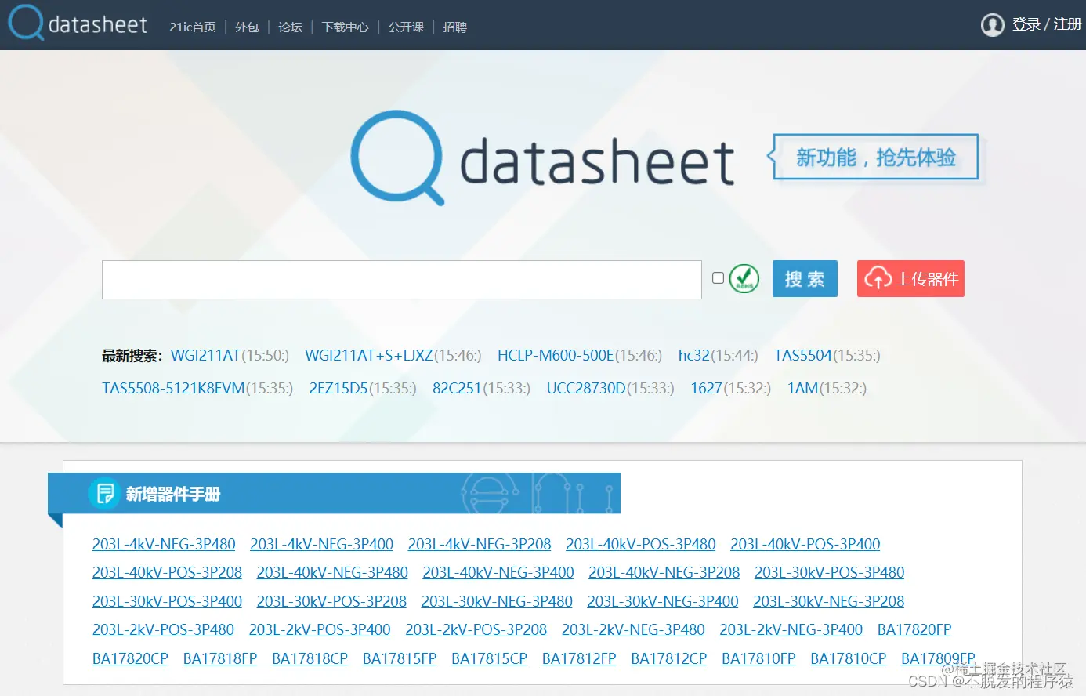
Task: Open datasheet 203L-2kV-NEG-3P400
Action: pyautogui.click(x=791, y=629)
